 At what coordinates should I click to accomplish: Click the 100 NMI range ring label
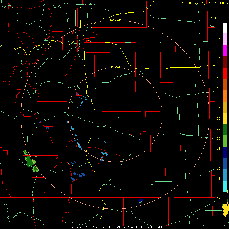[115, 20]
